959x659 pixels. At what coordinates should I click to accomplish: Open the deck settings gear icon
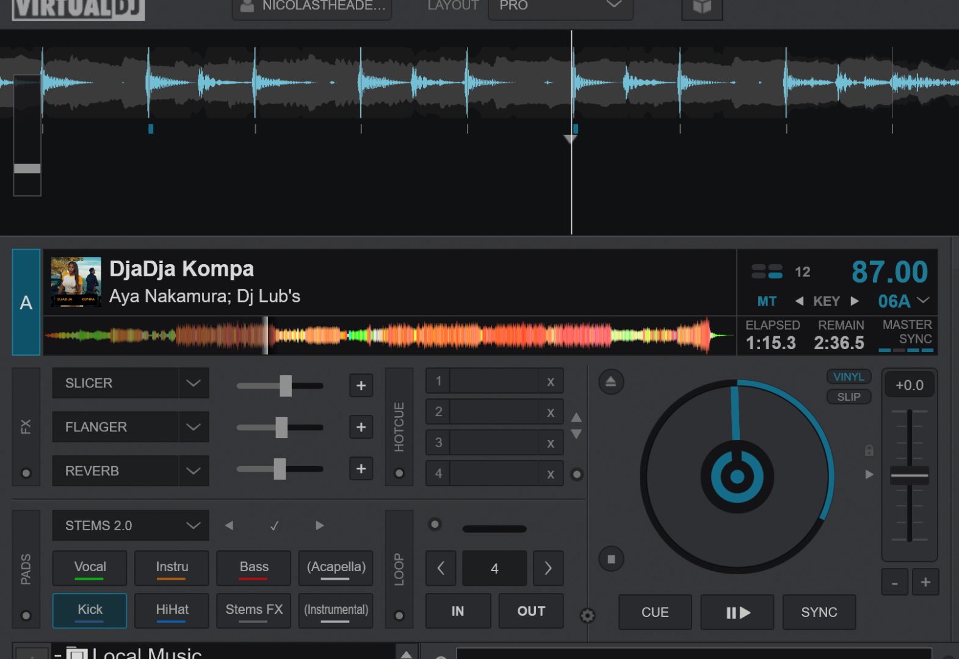pos(587,616)
